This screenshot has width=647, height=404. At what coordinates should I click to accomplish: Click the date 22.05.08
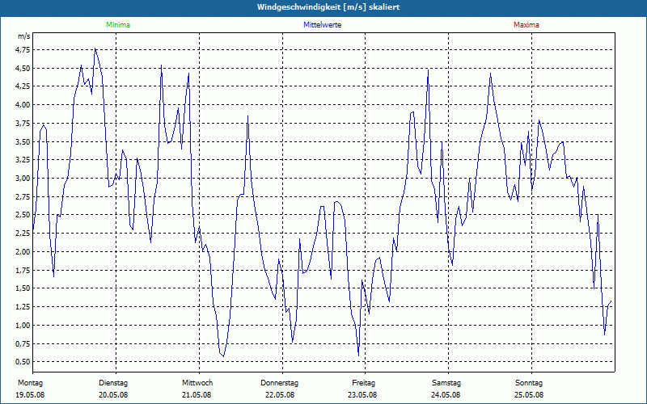coord(280,395)
